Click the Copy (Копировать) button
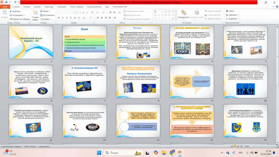279x157 pixels. [17, 15]
